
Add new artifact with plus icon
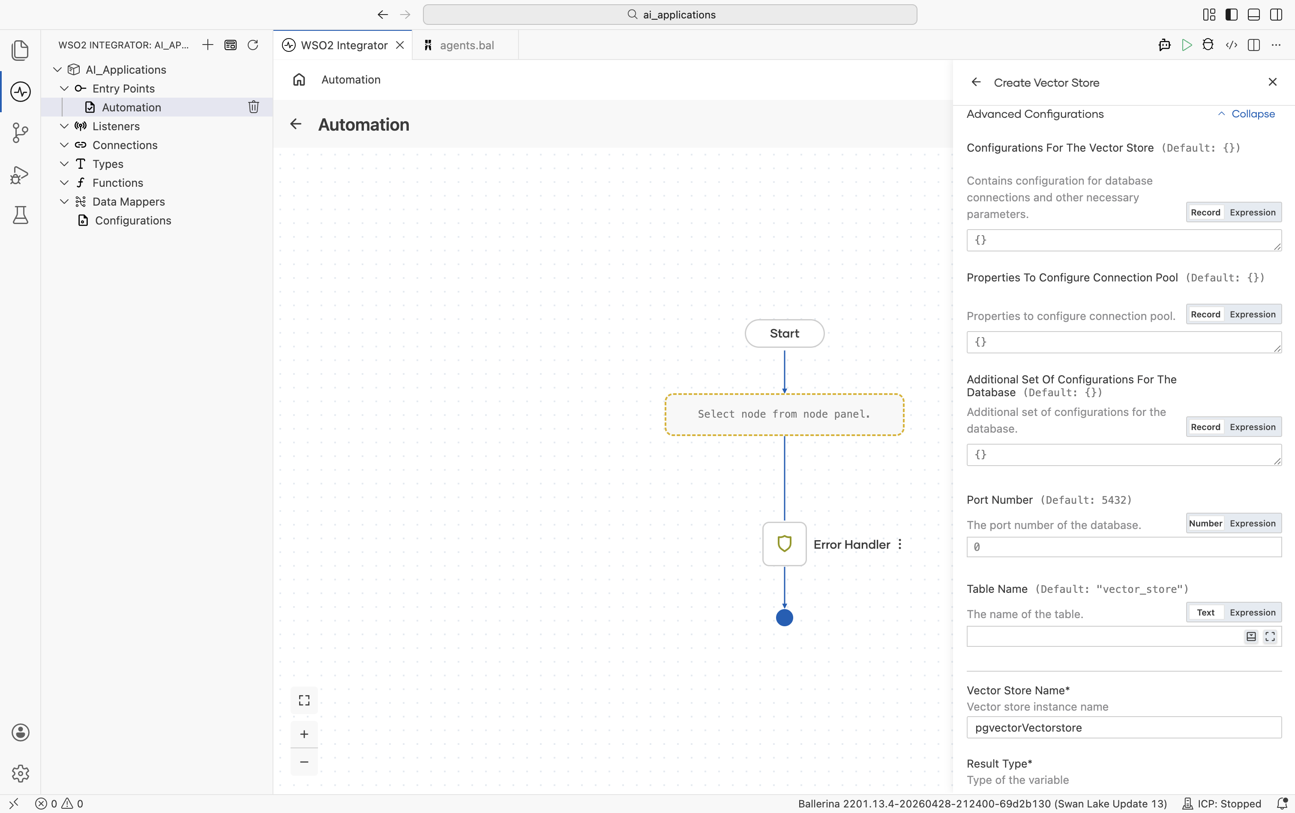click(x=207, y=45)
